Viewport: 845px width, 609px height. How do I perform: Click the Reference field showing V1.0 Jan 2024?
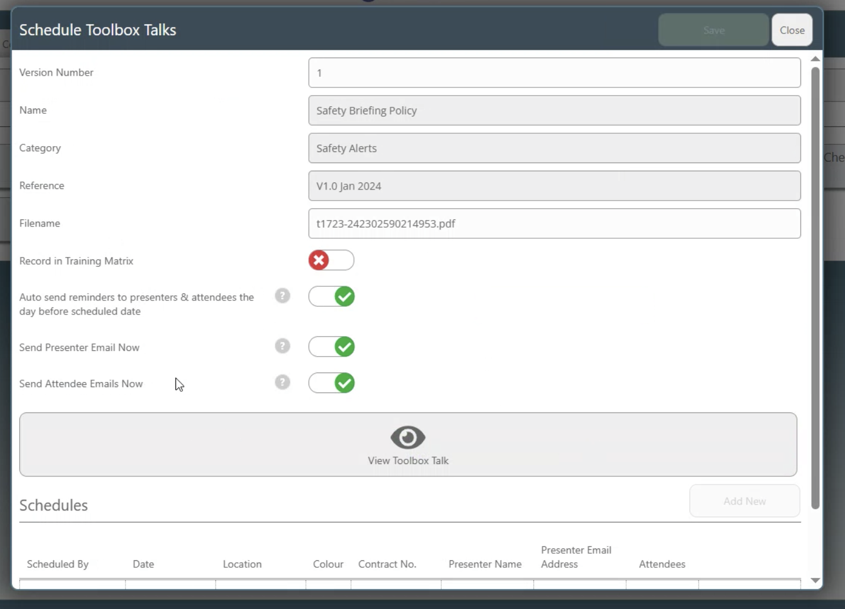[555, 185]
